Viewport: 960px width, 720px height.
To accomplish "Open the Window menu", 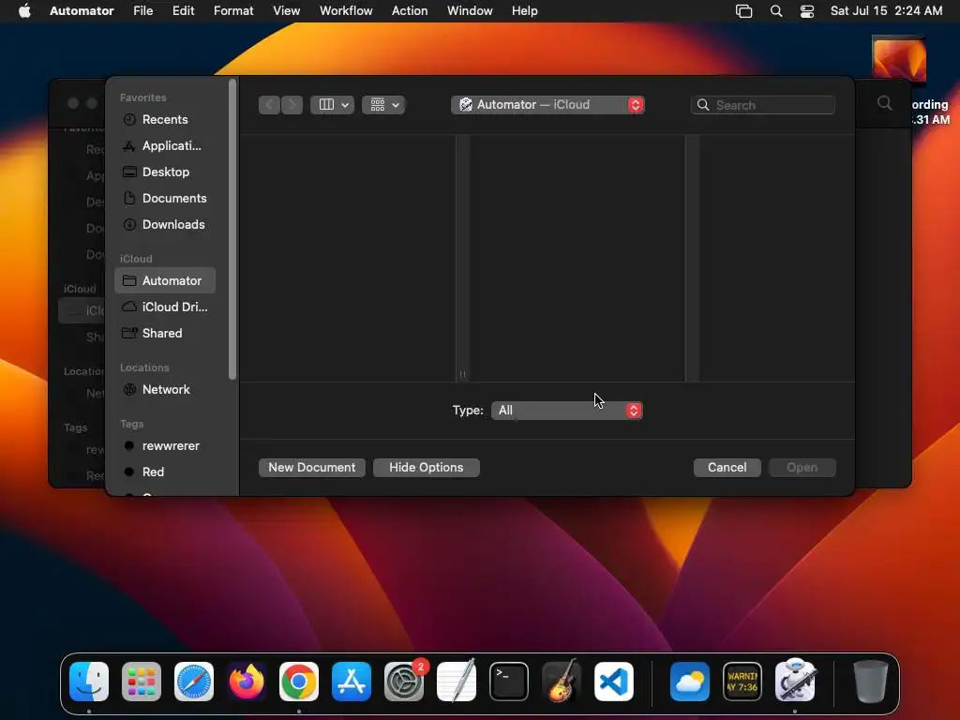I will click(x=470, y=11).
